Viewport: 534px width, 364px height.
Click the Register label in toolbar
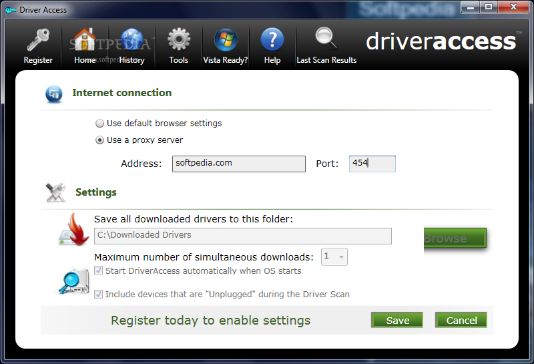(38, 60)
